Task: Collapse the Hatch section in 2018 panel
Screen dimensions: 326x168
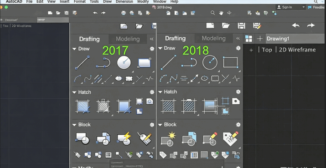Action: 160,92
